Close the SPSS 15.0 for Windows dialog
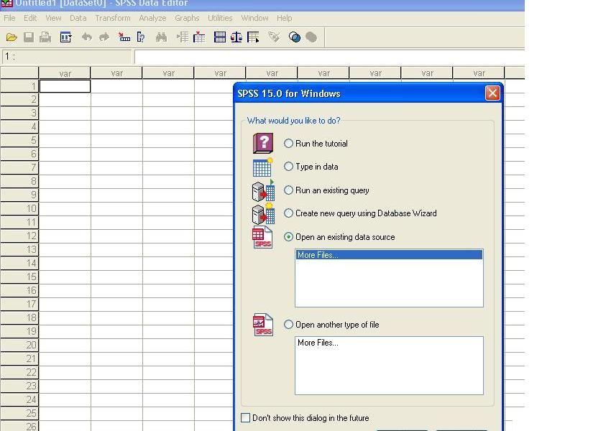Viewport: 611px width, 431px height. point(492,93)
